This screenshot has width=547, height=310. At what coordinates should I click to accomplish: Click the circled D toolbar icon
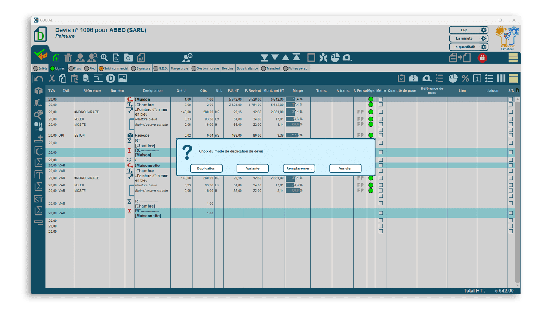[x=110, y=78]
